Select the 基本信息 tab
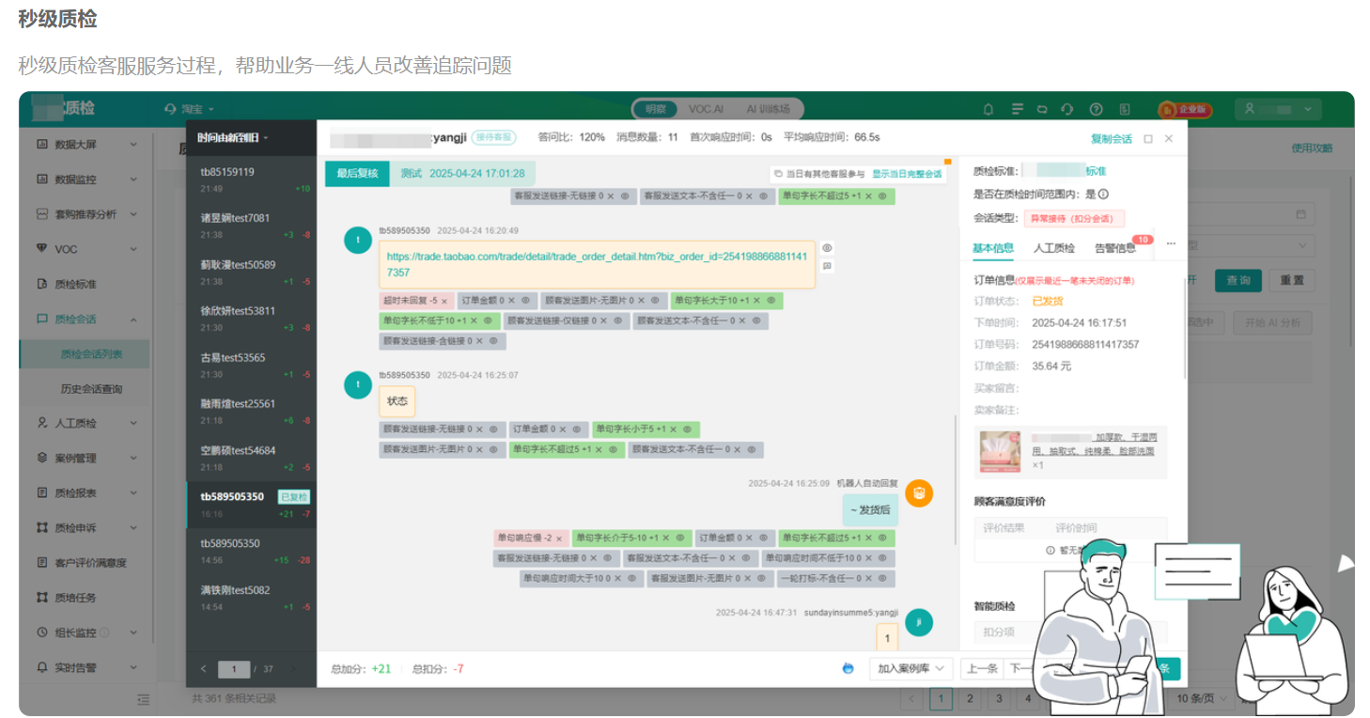Image resolution: width=1370 pixels, height=718 pixels. click(x=993, y=248)
